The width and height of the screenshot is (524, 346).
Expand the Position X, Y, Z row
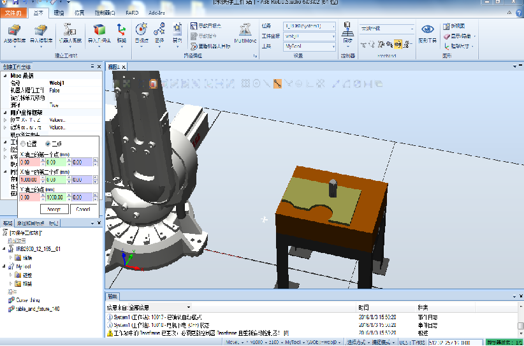tap(5, 120)
